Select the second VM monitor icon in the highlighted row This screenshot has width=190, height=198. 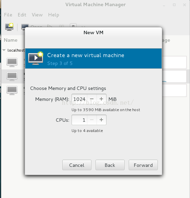pyautogui.click(x=12, y=76)
